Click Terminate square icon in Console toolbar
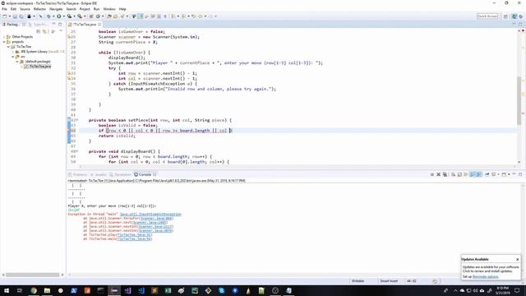 coord(432,174)
